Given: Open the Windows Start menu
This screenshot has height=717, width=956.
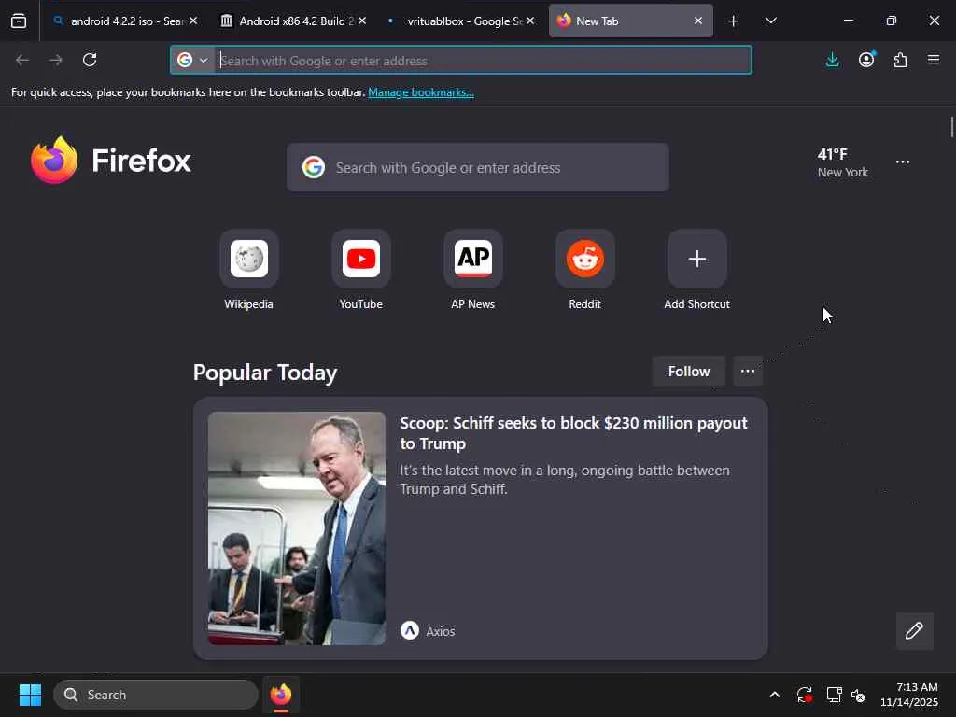Looking at the screenshot, I should [30, 695].
